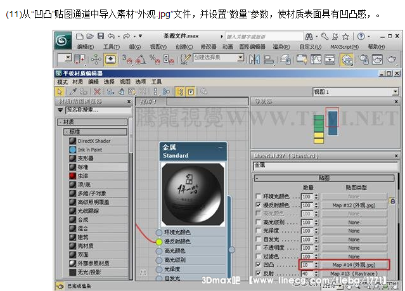Click the Map #13 (Raytrace) reflection button
The height and width of the screenshot is (291, 405).
354,273
